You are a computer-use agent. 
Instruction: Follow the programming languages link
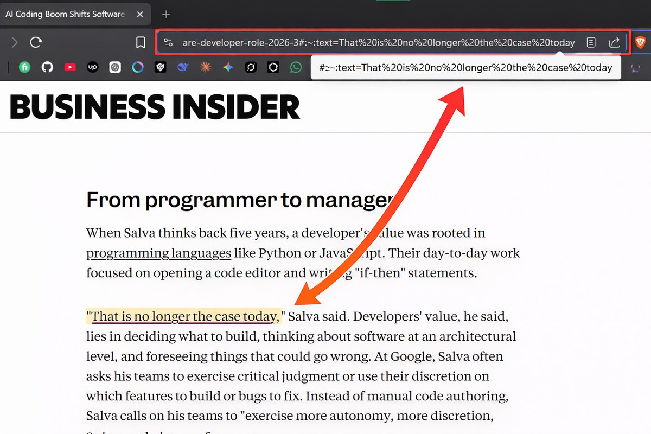coord(159,253)
